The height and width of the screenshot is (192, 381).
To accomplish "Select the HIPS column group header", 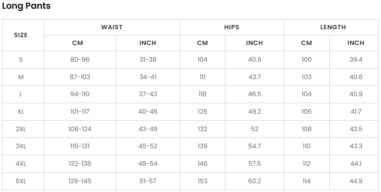I will click(232, 27).
